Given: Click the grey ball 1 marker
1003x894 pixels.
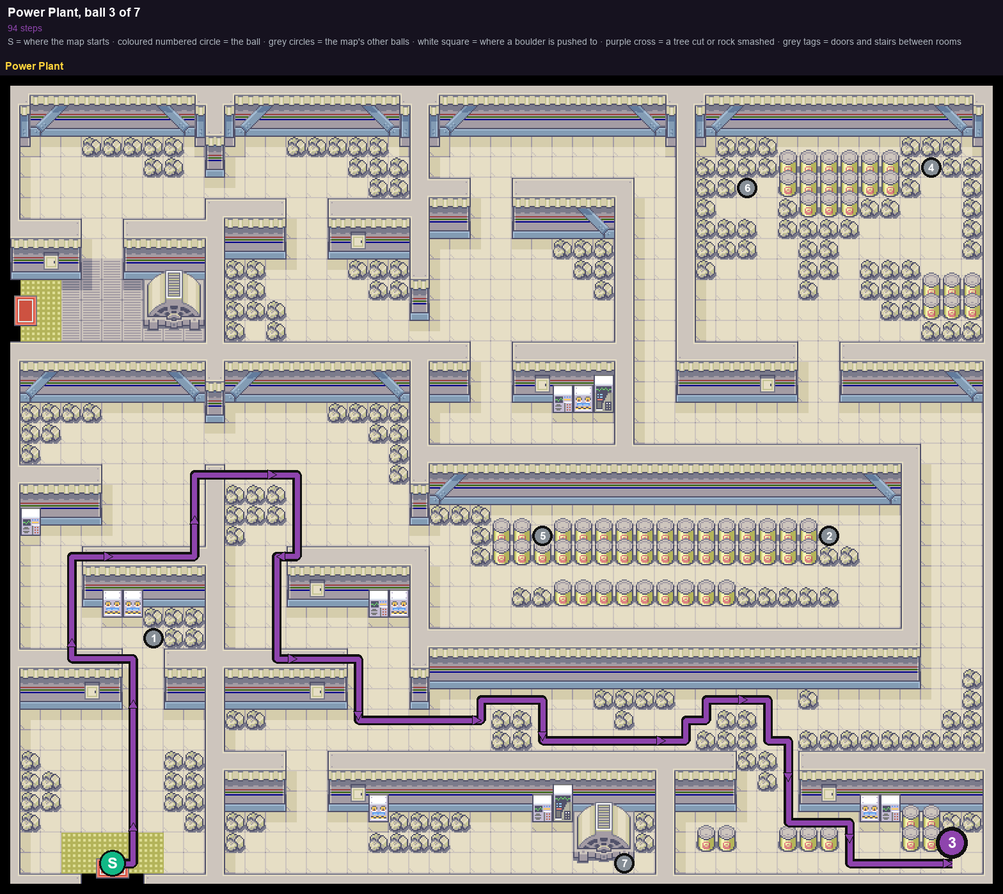Looking at the screenshot, I should 154,638.
